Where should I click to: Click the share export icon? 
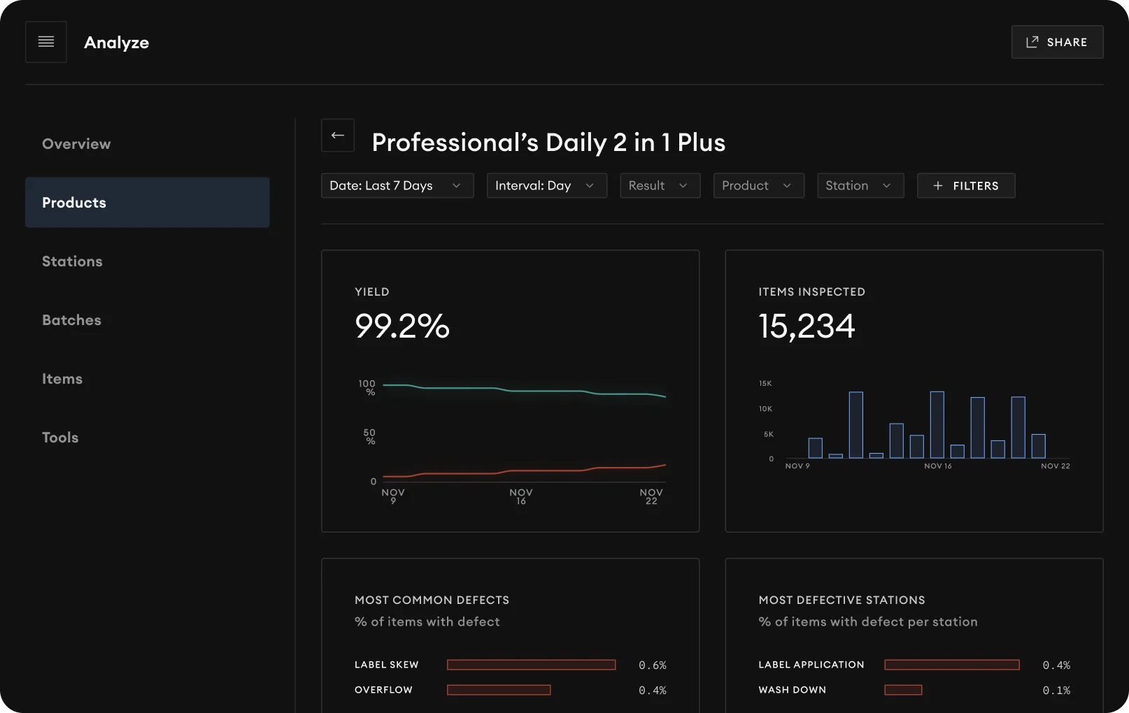pos(1032,42)
